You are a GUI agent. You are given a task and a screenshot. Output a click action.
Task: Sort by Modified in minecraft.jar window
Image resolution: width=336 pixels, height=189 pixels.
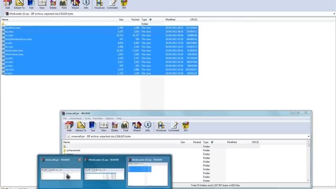(x=232, y=142)
